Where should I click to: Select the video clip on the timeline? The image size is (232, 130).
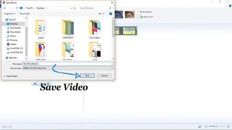tap(126, 31)
